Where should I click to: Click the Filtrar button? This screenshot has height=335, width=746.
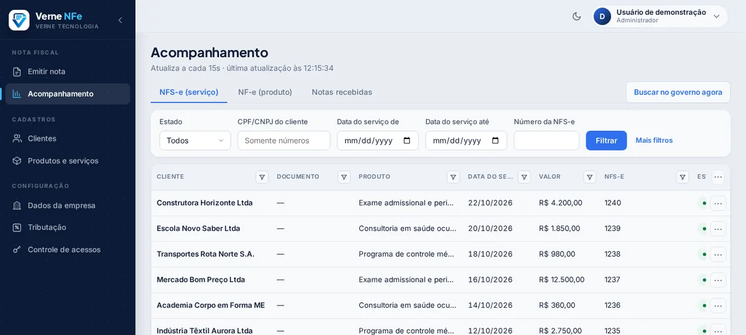click(x=606, y=140)
